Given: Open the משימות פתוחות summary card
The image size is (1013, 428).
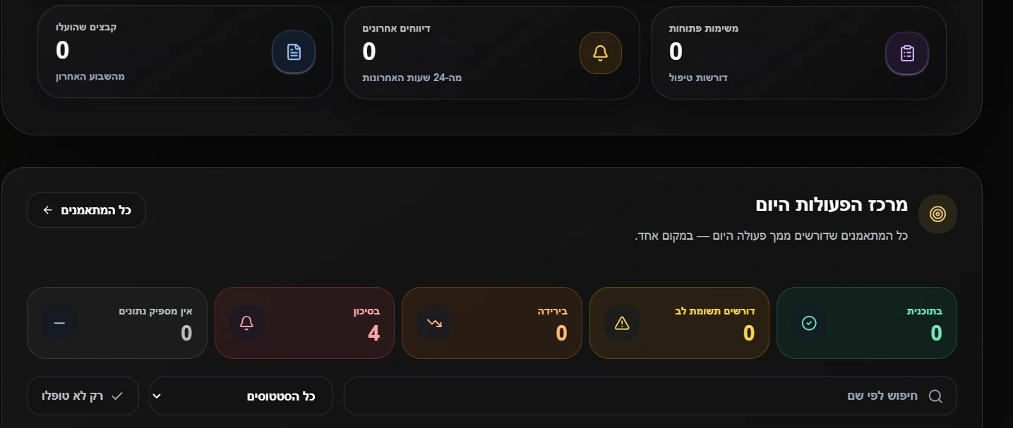Looking at the screenshot, I should [798, 53].
